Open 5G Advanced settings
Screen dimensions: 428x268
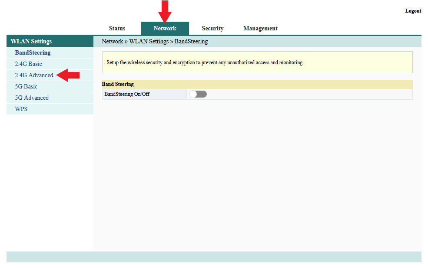(32, 98)
